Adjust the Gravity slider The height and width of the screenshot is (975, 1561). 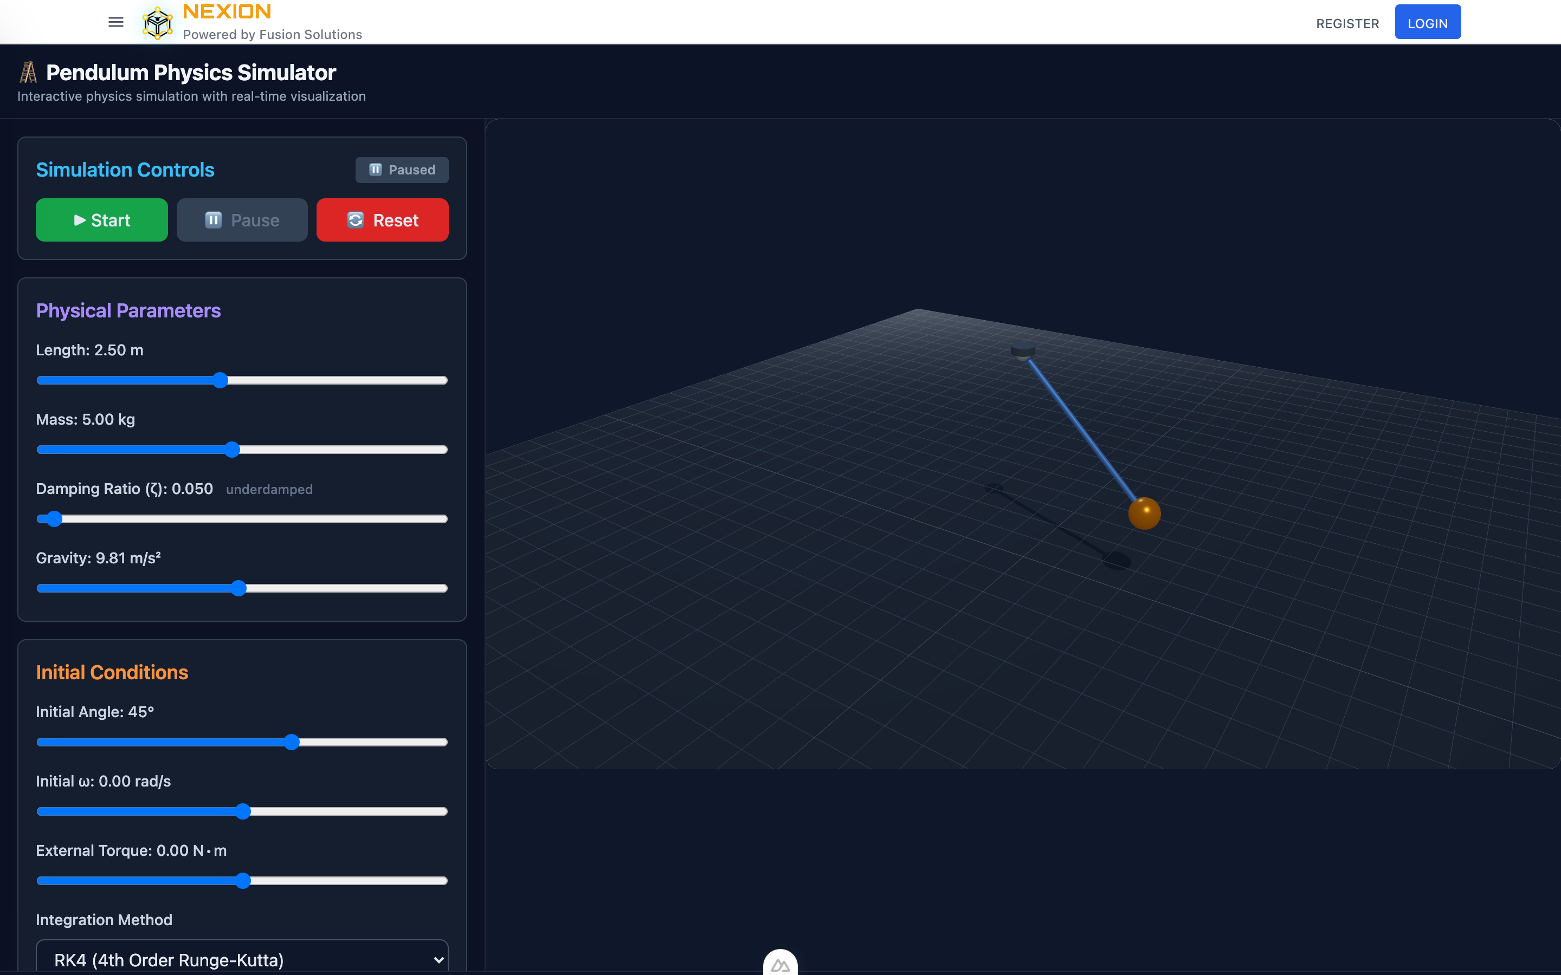(x=242, y=588)
